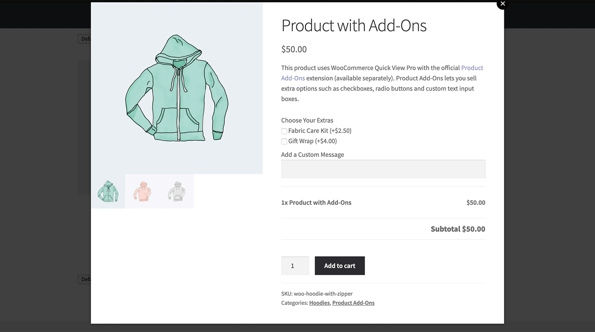Screen dimensions: 595x332
Task: Focus the Add a Custom Message field
Action: coord(383,169)
